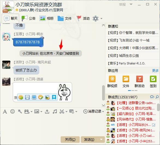Add image to favorites star icon
The image size is (160, 145).
(x=54, y=97)
